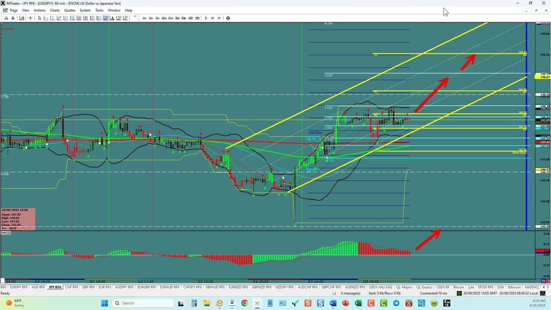551x310 pixels.
Task: Select the vertical lines drawing tool
Action: coord(99,18)
